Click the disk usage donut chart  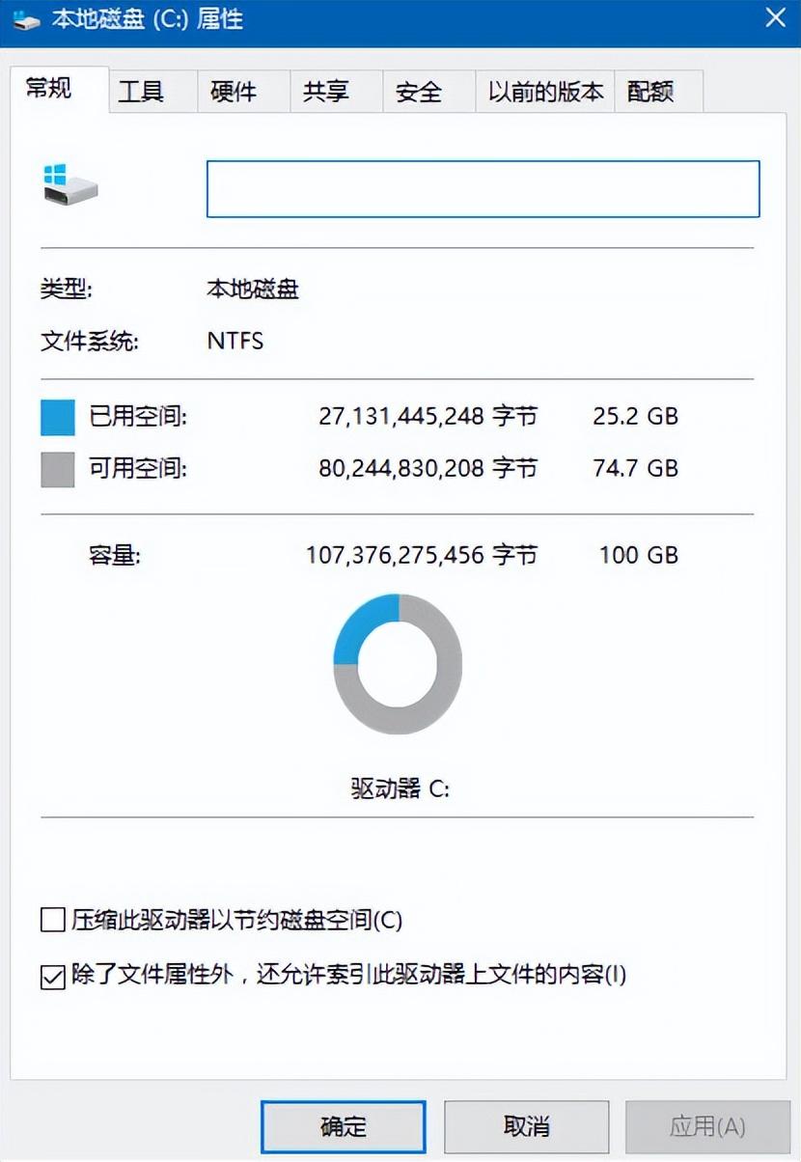coord(398,665)
